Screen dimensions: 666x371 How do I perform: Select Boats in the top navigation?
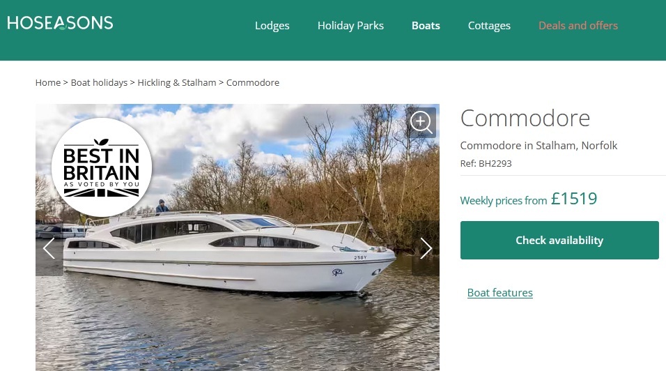coord(426,26)
